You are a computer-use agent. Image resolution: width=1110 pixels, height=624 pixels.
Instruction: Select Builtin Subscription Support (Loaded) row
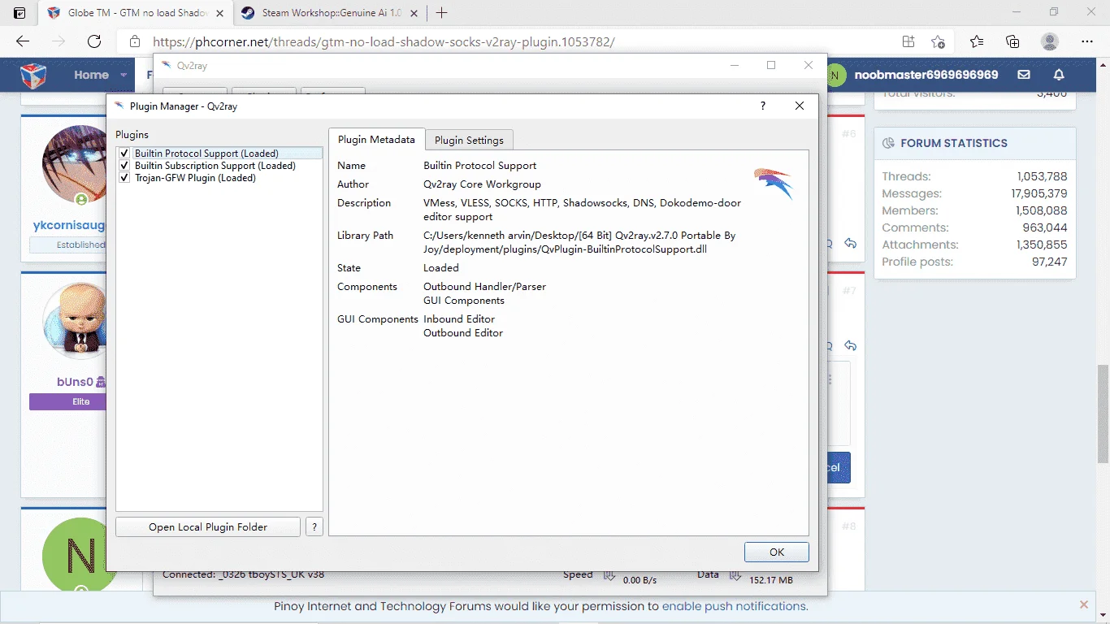coord(219,166)
